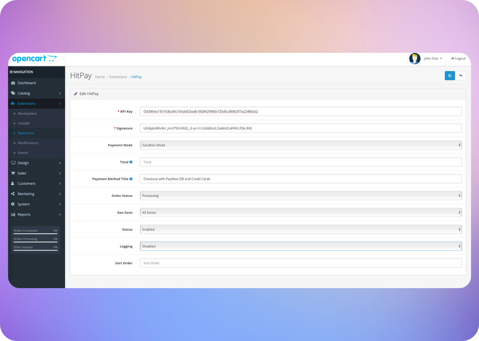This screenshot has width=479, height=341.
Task: Click the 'Payment Mode' field label
Action: click(120, 145)
